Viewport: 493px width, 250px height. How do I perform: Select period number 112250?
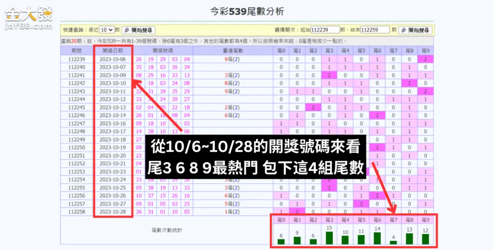[77, 148]
